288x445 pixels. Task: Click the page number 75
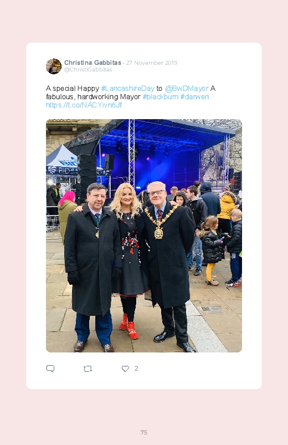144,432
